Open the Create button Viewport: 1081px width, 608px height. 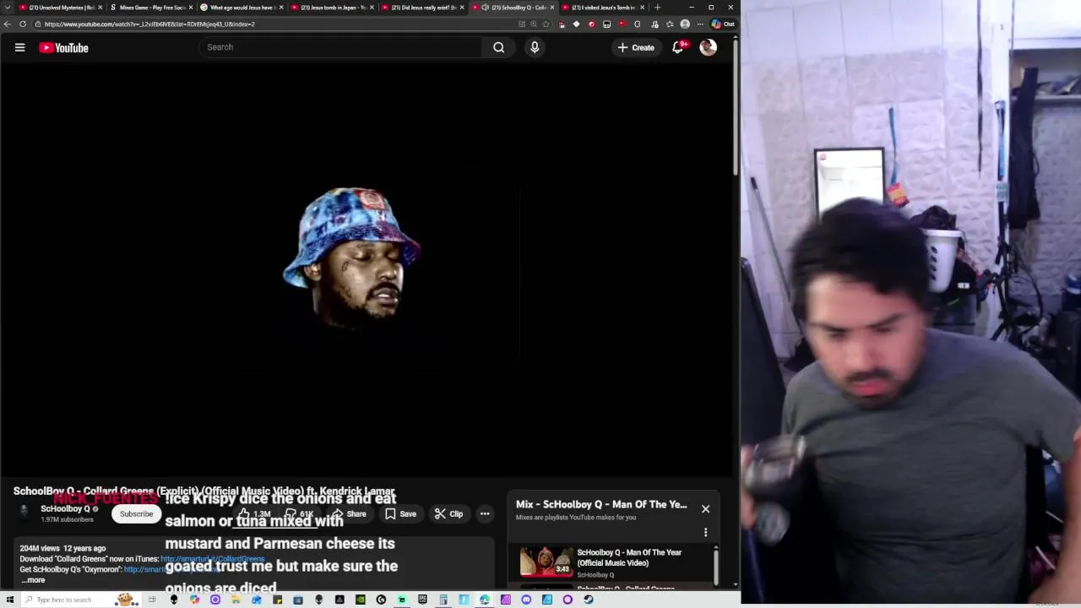pyautogui.click(x=636, y=47)
